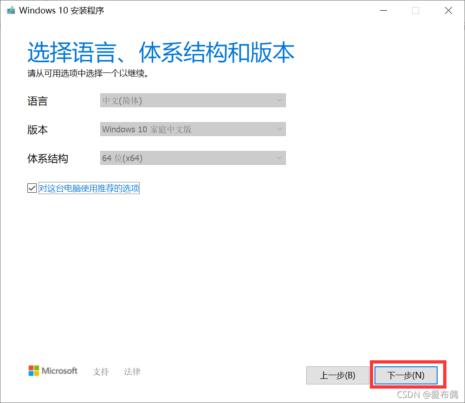Viewport: 465px width, 403px height.
Task: Click the 下一步(N) button
Action: [406, 376]
